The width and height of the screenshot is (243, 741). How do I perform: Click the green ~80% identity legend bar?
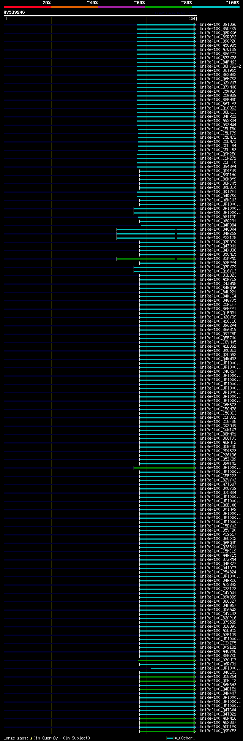point(169,6)
